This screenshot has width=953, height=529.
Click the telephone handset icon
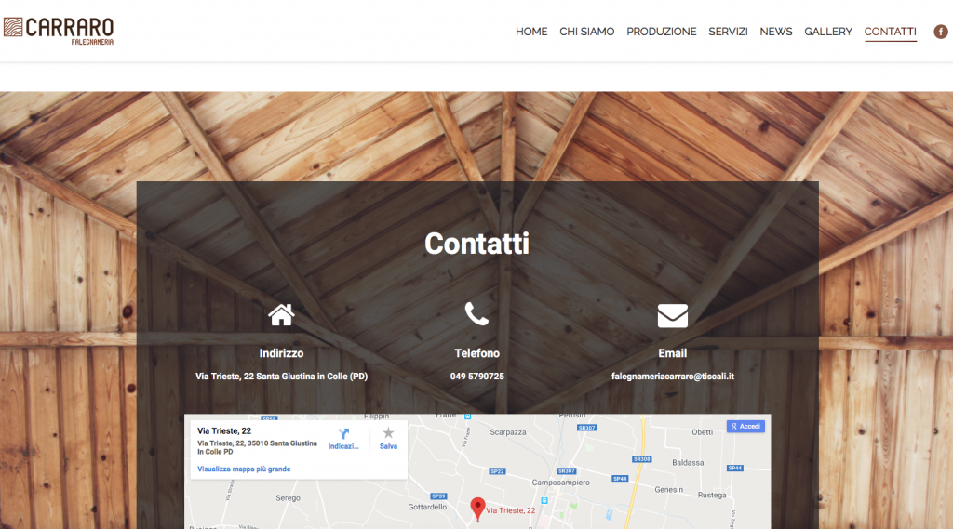[476, 314]
